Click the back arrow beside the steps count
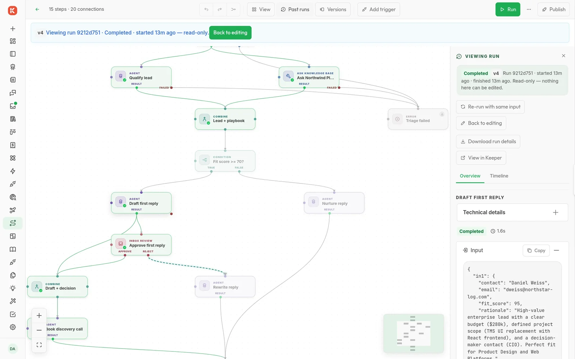 click(x=37, y=9)
